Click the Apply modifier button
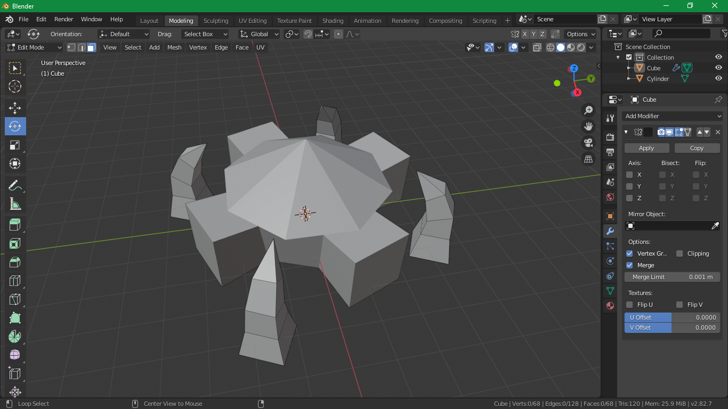Viewport: 728px width, 409px height. 646,148
